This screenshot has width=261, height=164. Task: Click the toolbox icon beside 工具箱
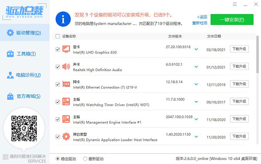pos(10,54)
